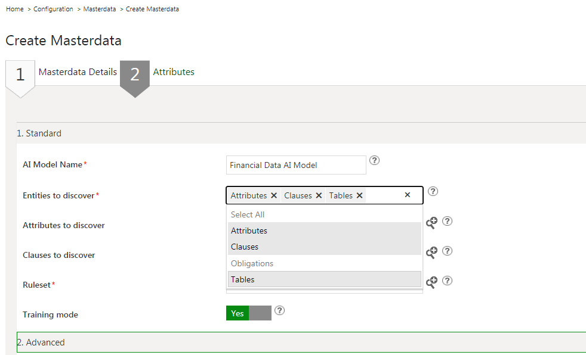Choose Select All in entities dropdown

pos(248,214)
